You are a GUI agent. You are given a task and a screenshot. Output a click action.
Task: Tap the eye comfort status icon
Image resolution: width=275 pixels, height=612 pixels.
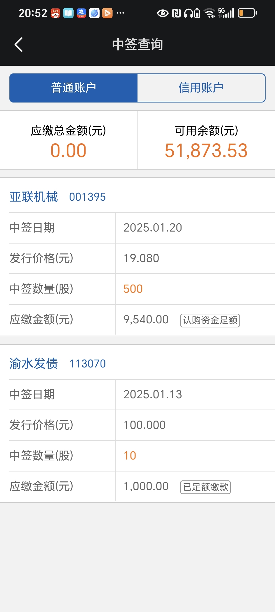163,13
